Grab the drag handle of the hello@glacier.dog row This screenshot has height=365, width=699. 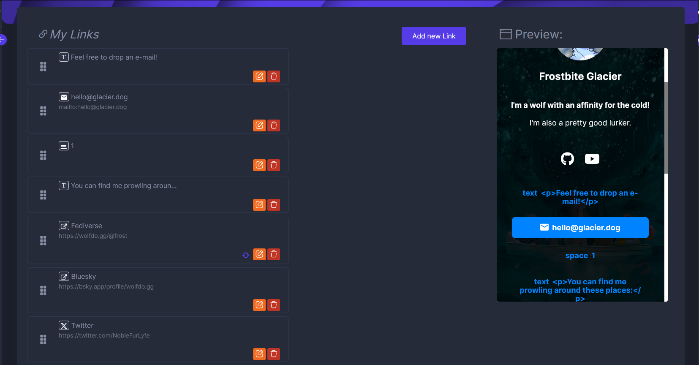[43, 111]
